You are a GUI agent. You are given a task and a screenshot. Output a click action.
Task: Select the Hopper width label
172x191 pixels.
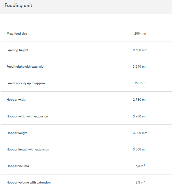[17, 100]
